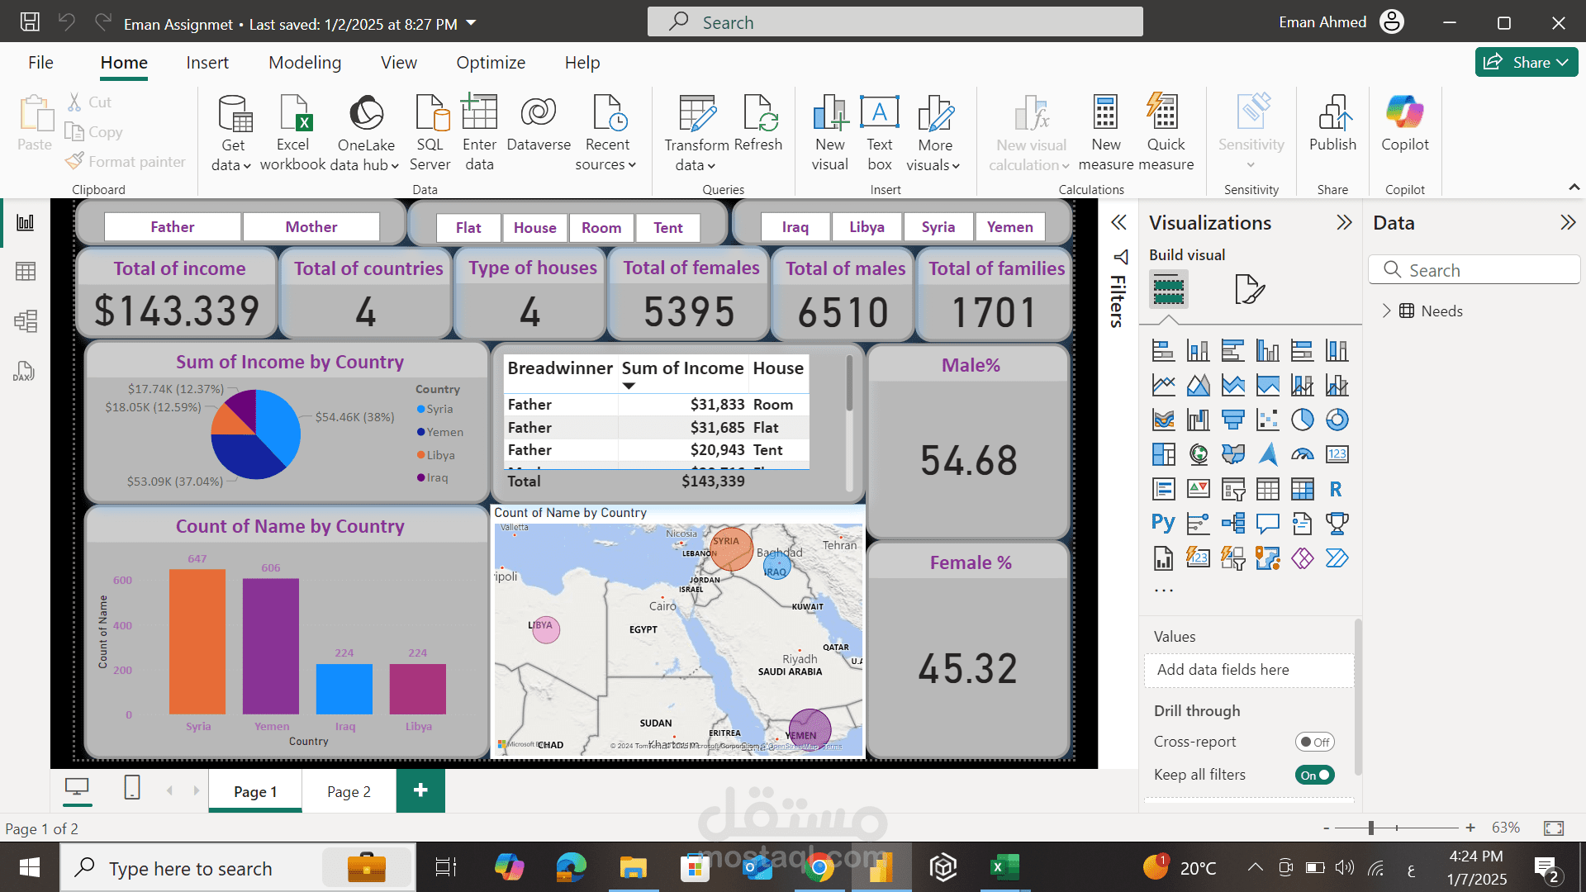Collapse the Visualizations pane
This screenshot has height=892, width=1586.
click(1344, 222)
